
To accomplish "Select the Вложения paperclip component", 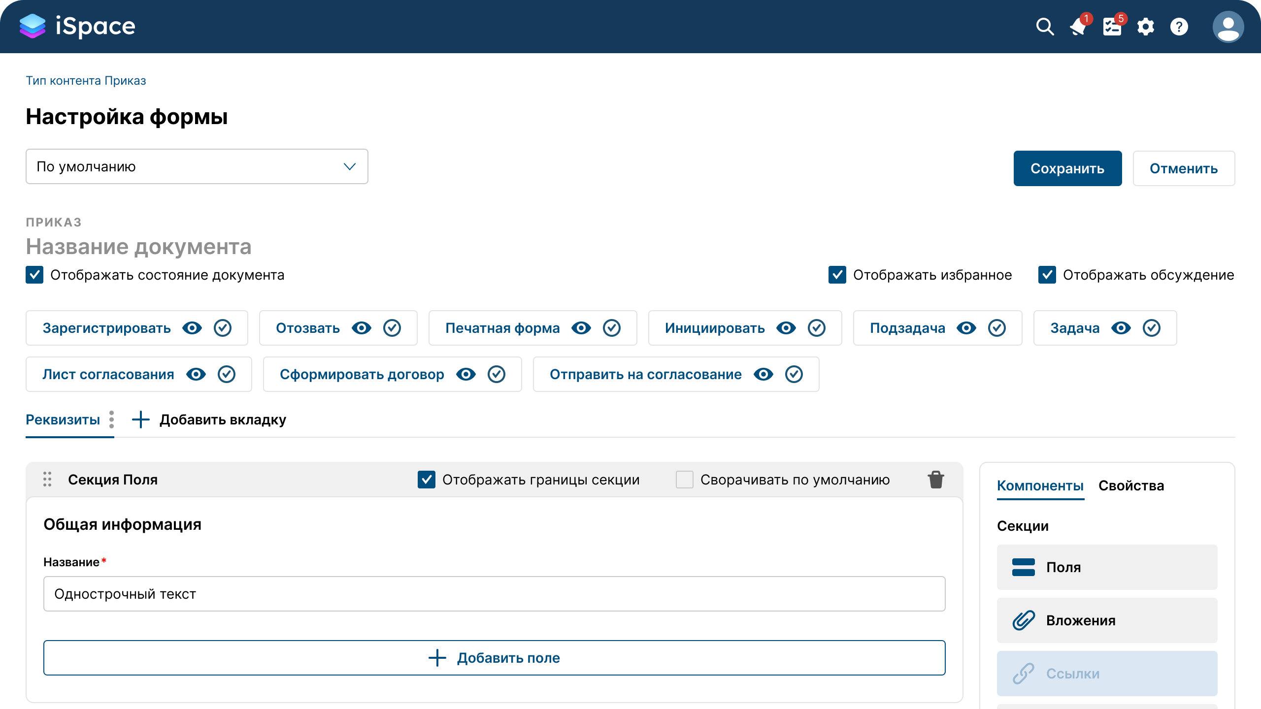I will click(x=1106, y=620).
